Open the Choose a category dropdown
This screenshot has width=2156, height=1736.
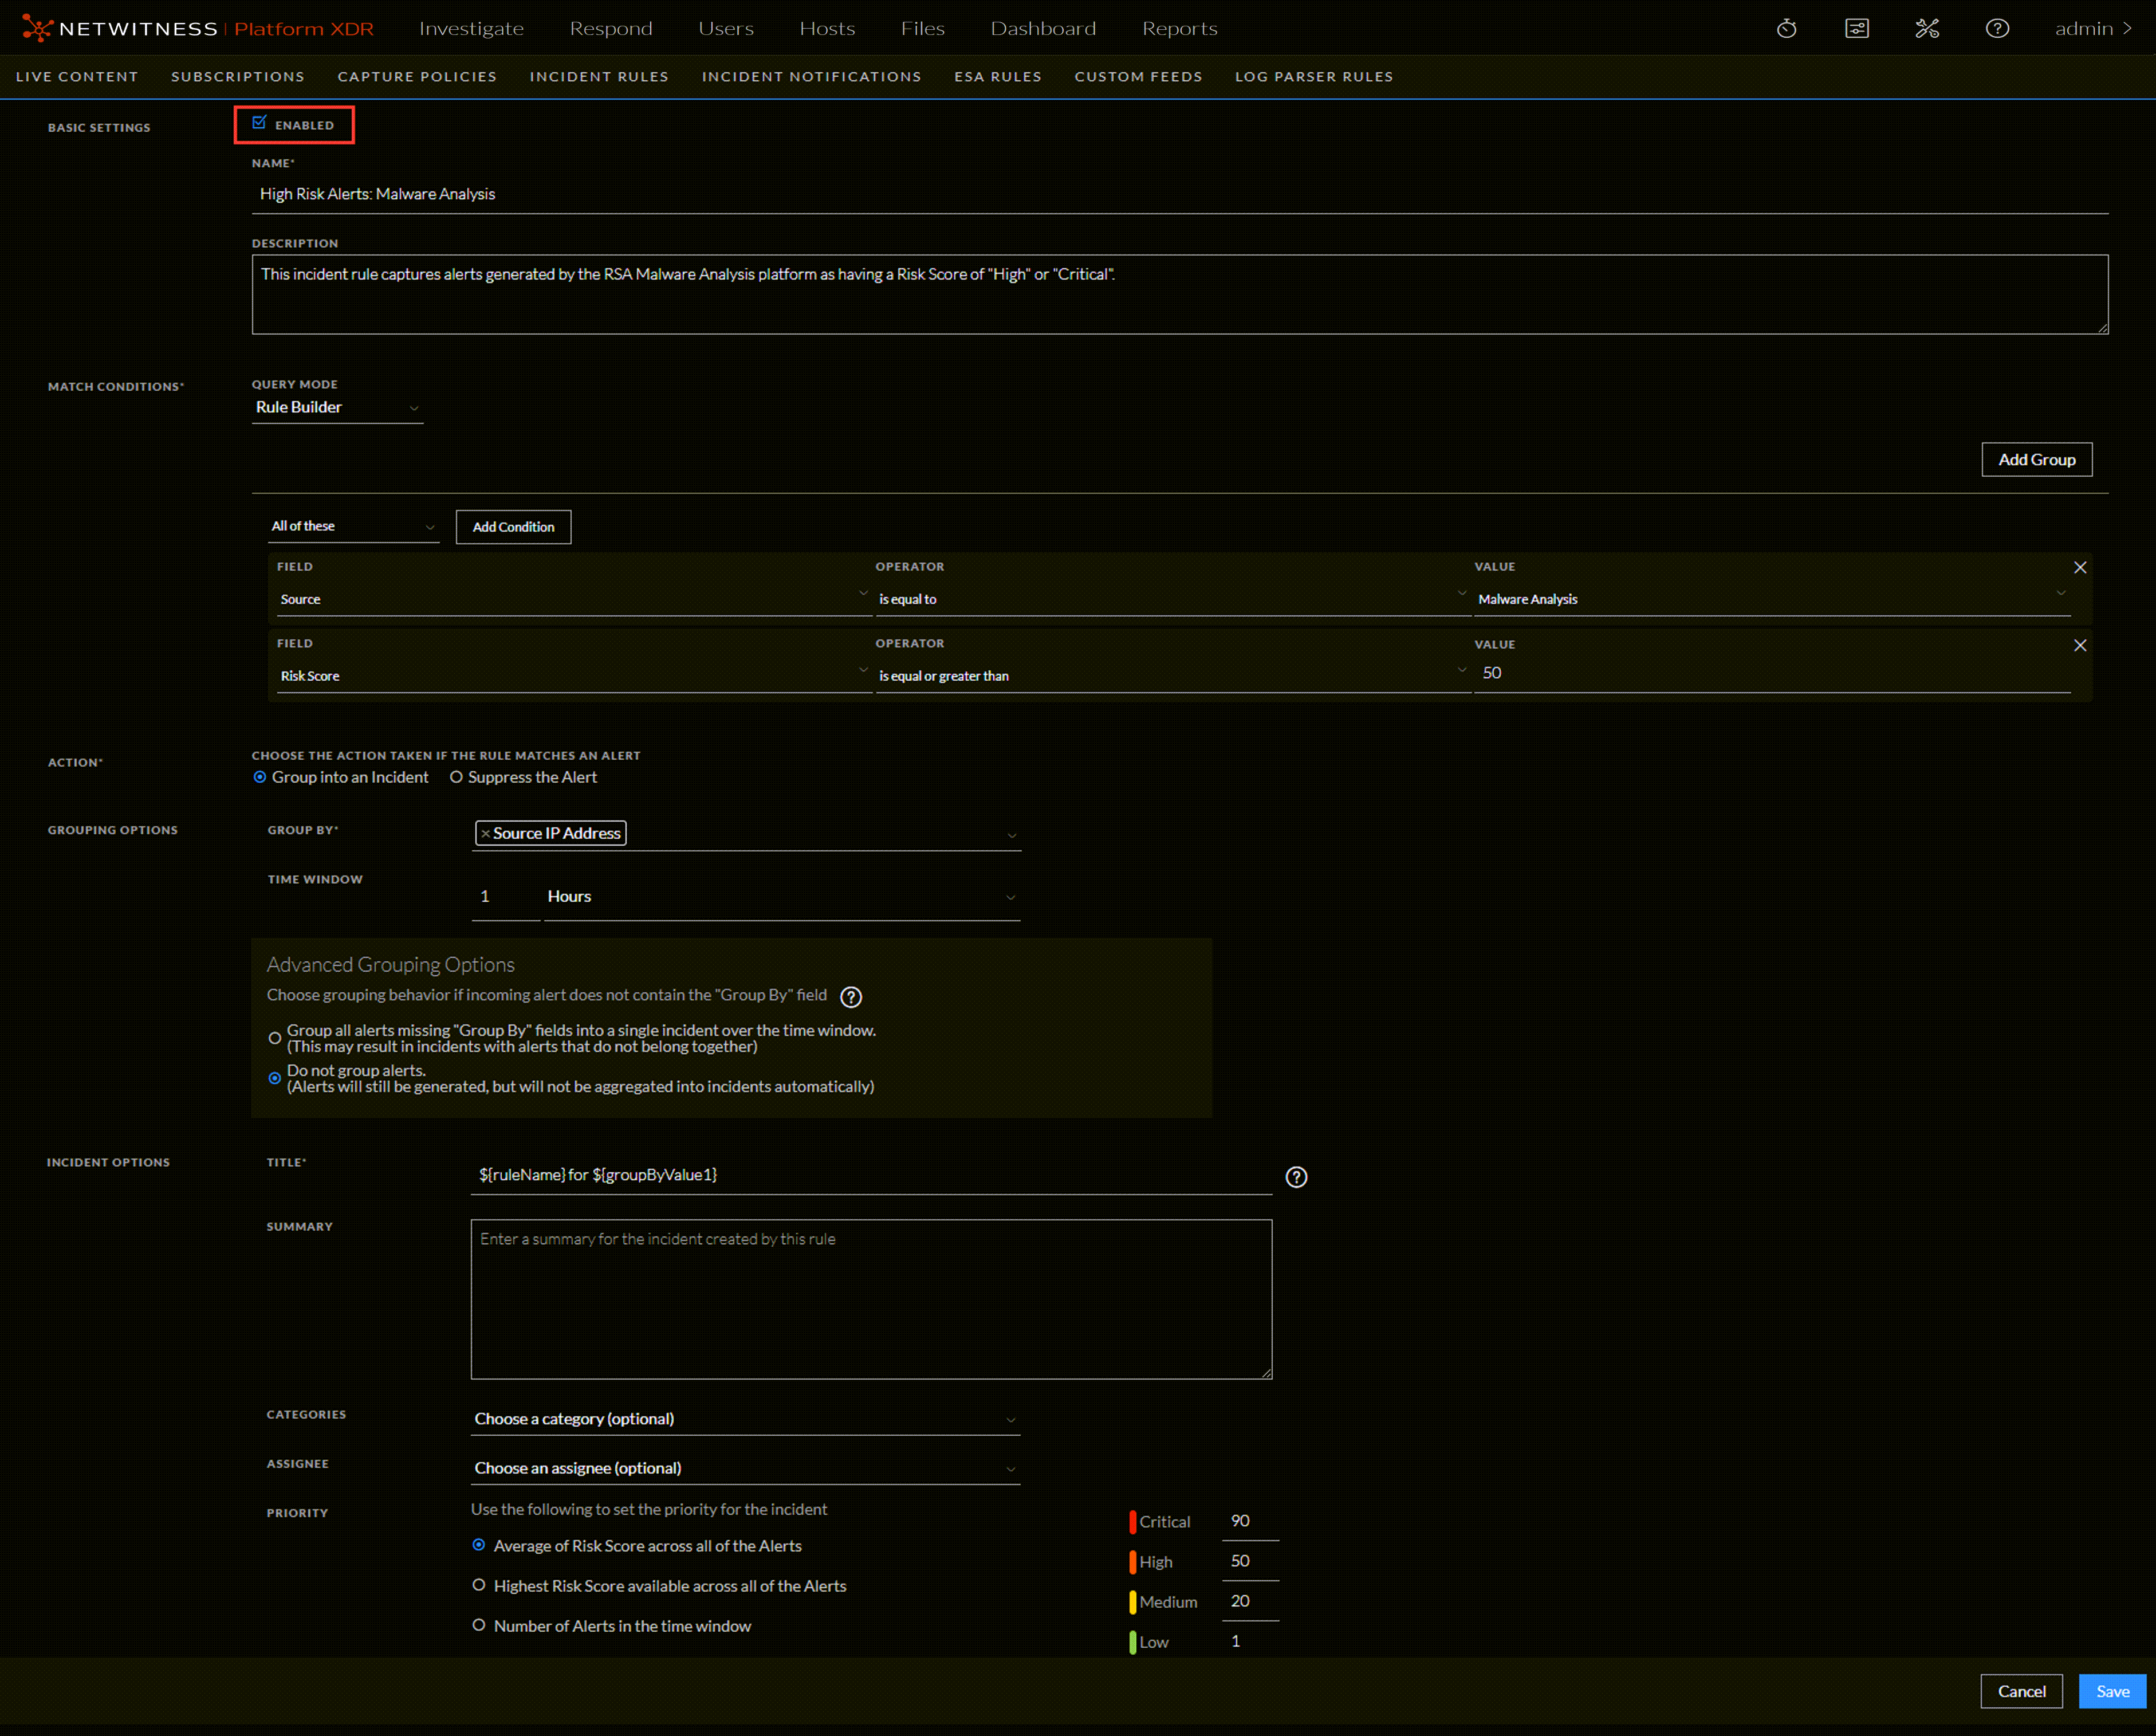point(744,1419)
